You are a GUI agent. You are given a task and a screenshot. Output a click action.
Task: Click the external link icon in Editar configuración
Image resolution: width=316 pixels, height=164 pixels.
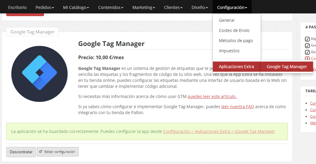coord(41,152)
